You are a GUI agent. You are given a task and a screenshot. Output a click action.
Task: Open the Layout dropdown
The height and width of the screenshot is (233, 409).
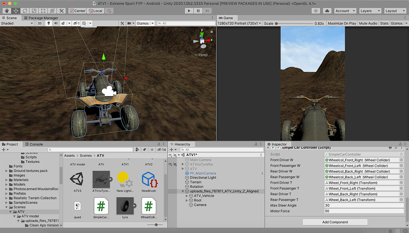395,11
